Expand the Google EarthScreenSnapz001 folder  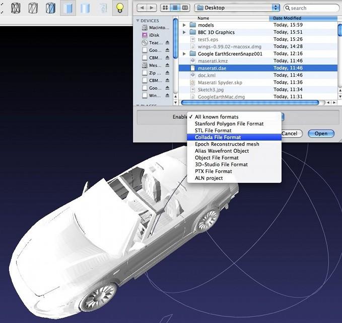[x=184, y=54]
